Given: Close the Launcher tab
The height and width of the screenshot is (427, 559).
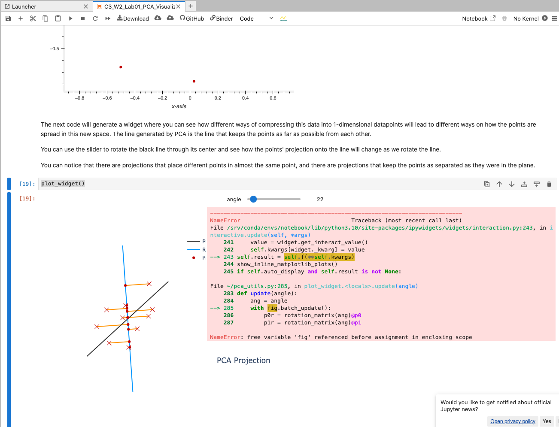Looking at the screenshot, I should (x=86, y=6).
